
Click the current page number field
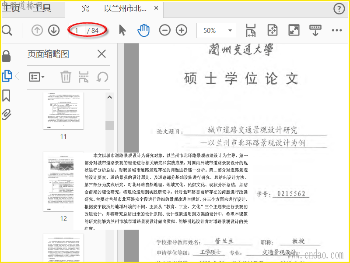77,30
